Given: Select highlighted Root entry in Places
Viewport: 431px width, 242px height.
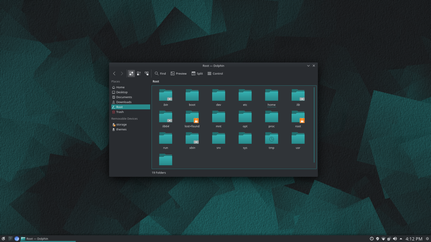Looking at the screenshot, I should (131, 107).
